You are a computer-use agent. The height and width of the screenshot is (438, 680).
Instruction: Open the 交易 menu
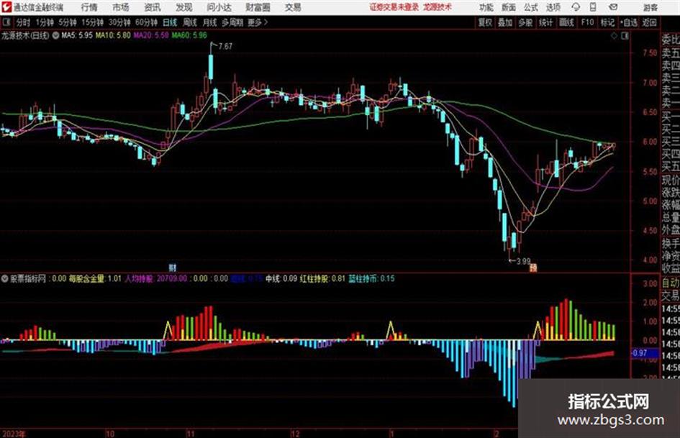(293, 7)
